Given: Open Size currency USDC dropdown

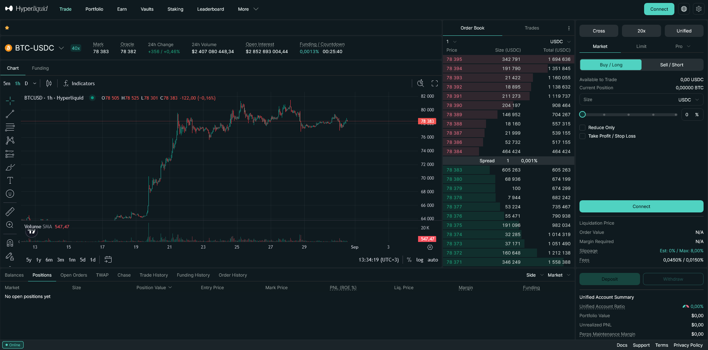Looking at the screenshot, I should click(689, 100).
